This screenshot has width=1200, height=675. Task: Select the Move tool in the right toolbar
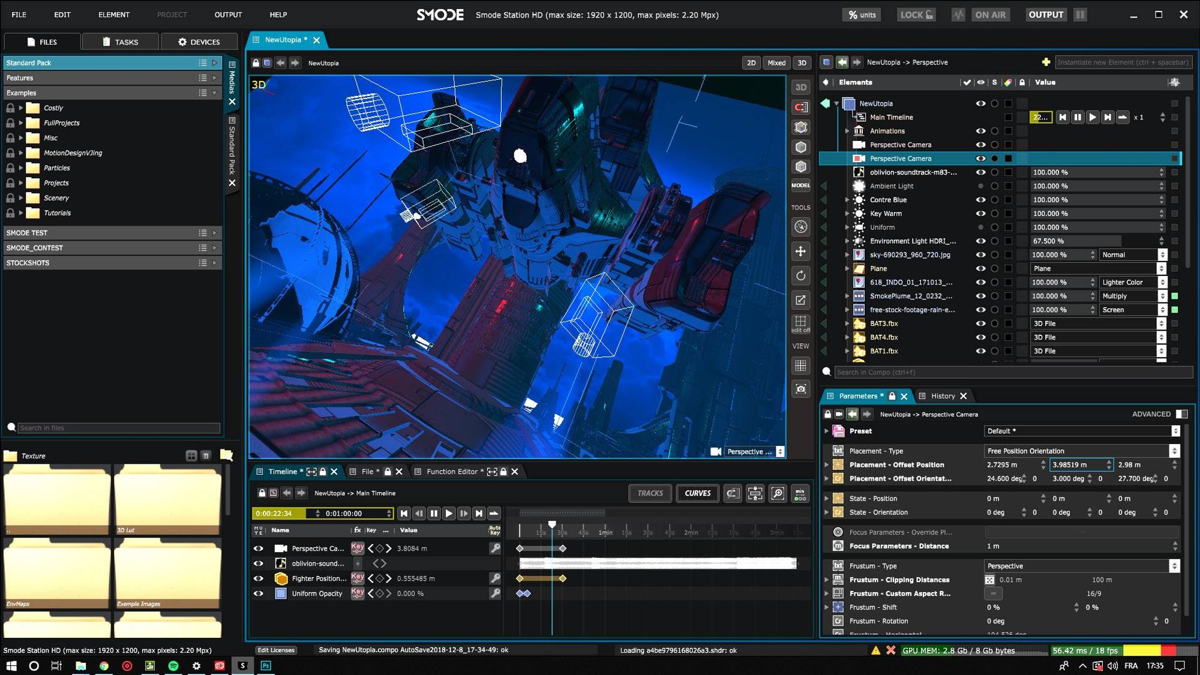(800, 251)
